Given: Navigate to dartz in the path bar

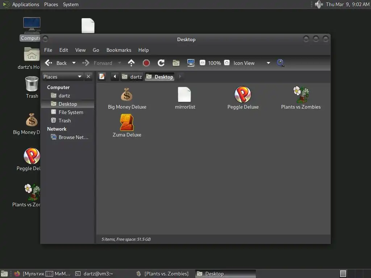Looking at the screenshot, I should [132, 77].
